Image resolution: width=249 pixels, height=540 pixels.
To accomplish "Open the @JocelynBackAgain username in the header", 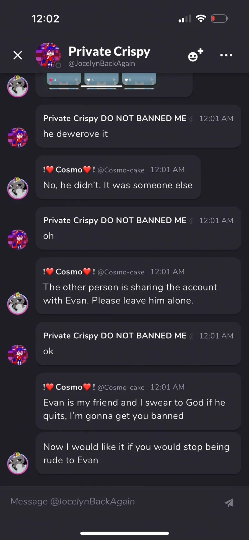I will pos(102,64).
